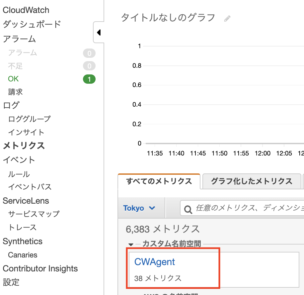Click the 11:35 time axis label
The image size is (304, 295).
click(155, 153)
